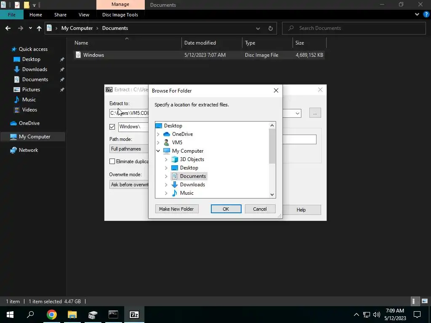Open the Extract to path dropdown
431x323 pixels.
pyautogui.click(x=298, y=113)
